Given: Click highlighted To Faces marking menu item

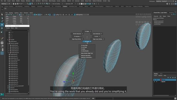Looking at the screenshot, I should click(x=87, y=41).
